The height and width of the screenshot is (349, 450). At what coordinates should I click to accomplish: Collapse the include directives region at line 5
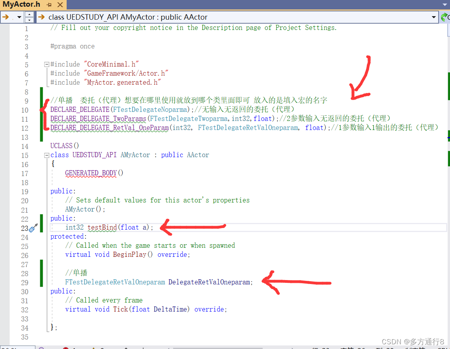[46, 64]
